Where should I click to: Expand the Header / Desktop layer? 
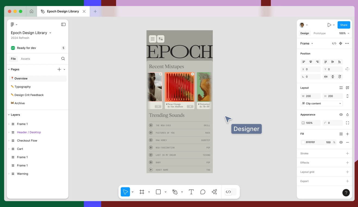pyautogui.click(x=9, y=132)
